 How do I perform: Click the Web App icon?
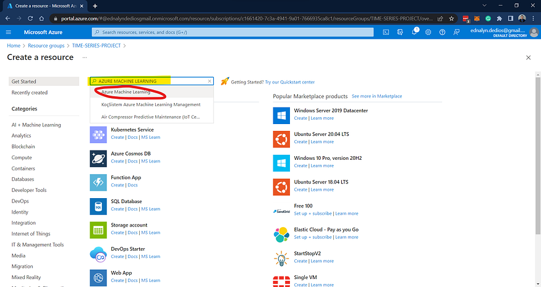(98, 278)
